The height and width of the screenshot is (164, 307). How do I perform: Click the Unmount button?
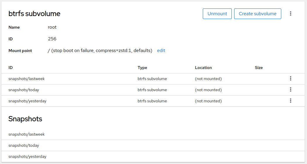pyautogui.click(x=217, y=14)
